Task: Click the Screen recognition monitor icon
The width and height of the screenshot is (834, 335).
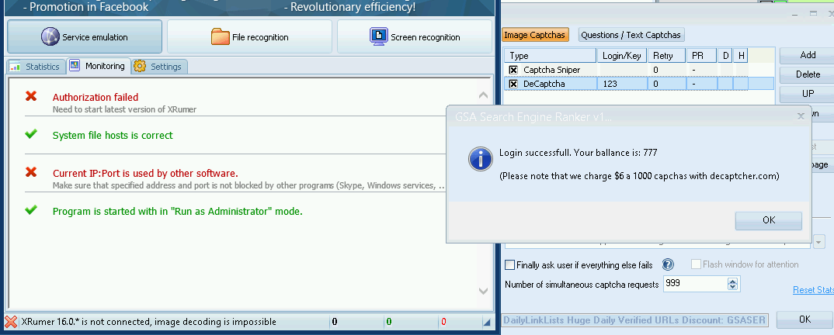Action: pyautogui.click(x=379, y=36)
